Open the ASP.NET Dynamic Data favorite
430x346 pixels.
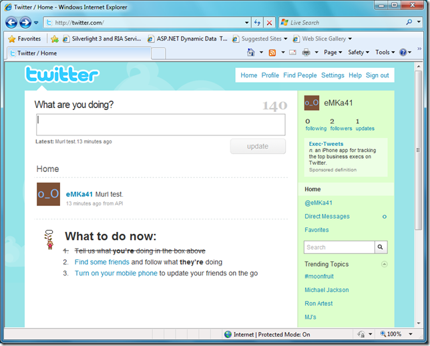(188, 39)
